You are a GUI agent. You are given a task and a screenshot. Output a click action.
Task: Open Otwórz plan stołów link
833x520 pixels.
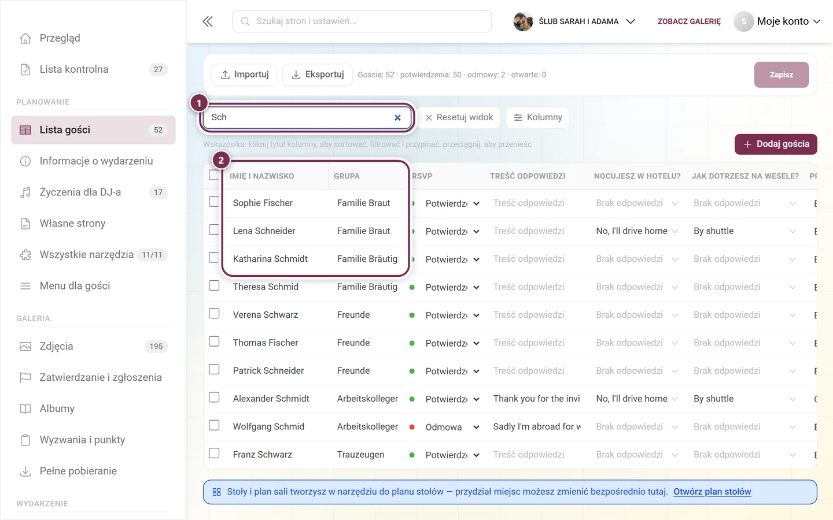(x=712, y=492)
